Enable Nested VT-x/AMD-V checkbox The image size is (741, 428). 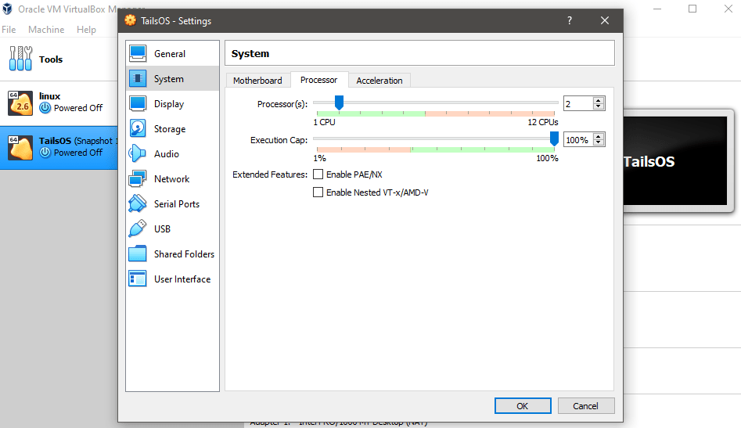318,192
